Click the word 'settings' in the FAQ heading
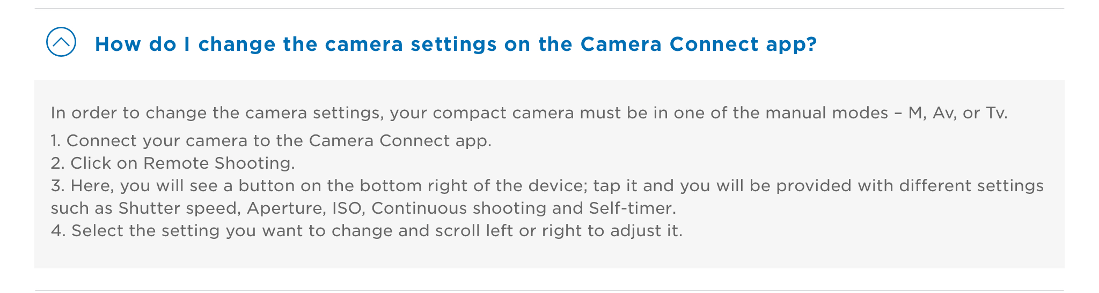The height and width of the screenshot is (293, 1099). (454, 44)
